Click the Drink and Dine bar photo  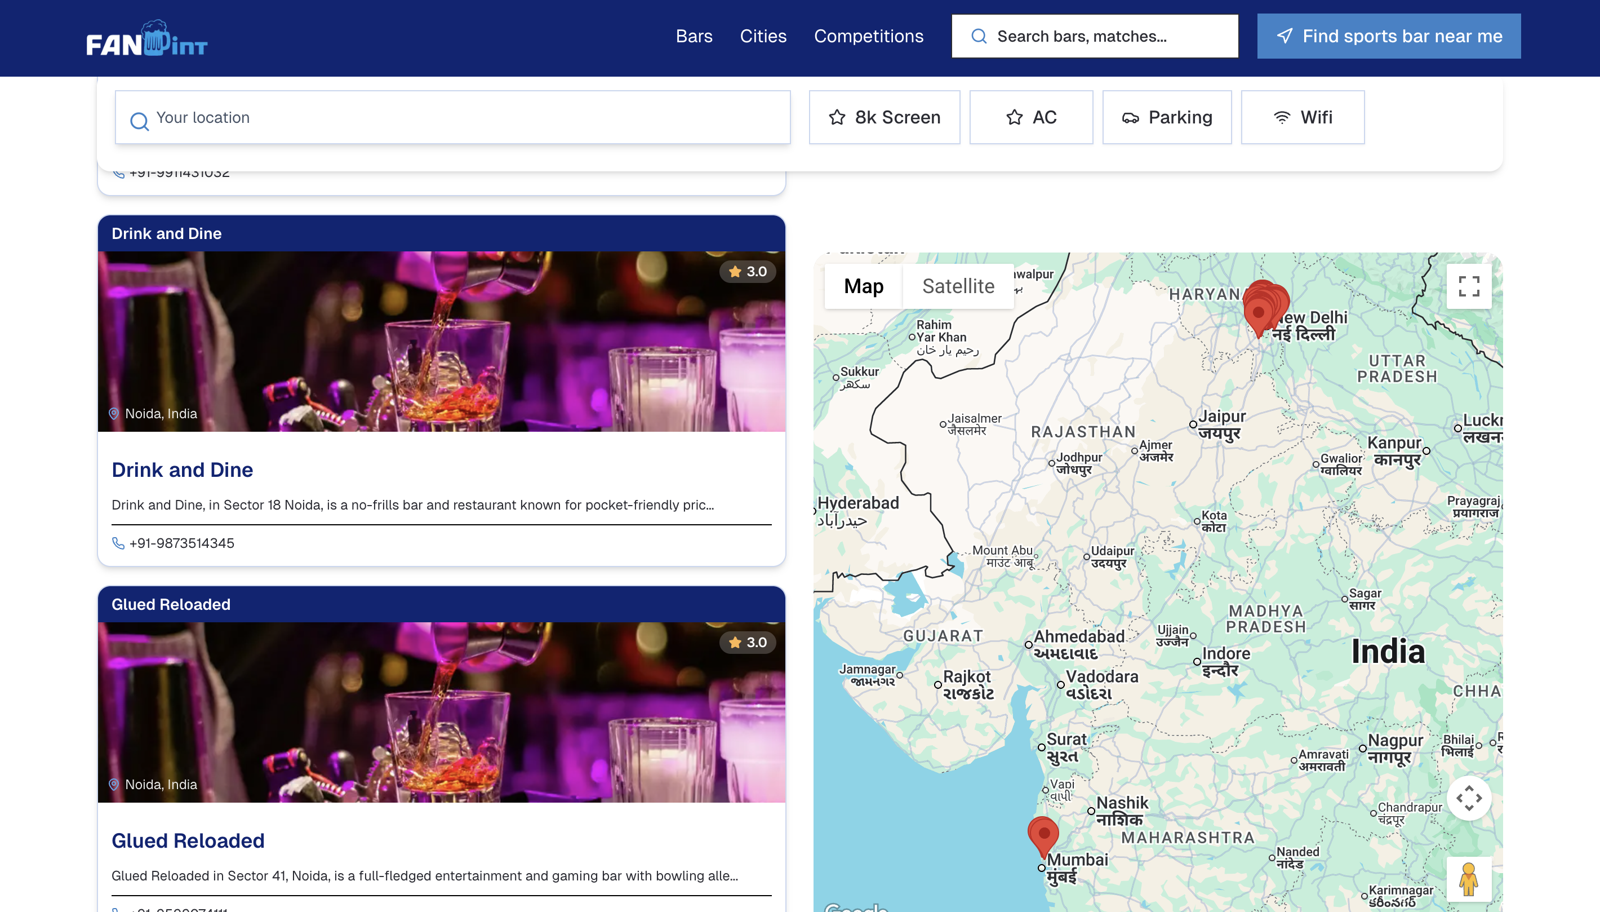point(441,342)
